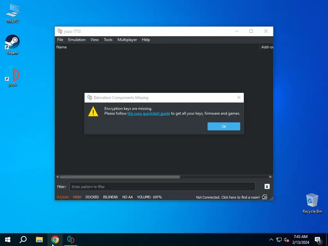Open the File menu
The height and width of the screenshot is (246, 328).
pyautogui.click(x=60, y=40)
